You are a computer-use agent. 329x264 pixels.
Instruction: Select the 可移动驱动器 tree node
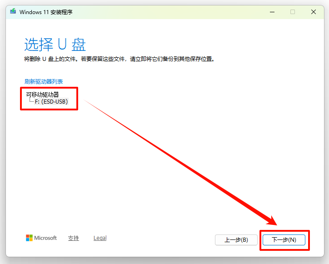pos(42,95)
